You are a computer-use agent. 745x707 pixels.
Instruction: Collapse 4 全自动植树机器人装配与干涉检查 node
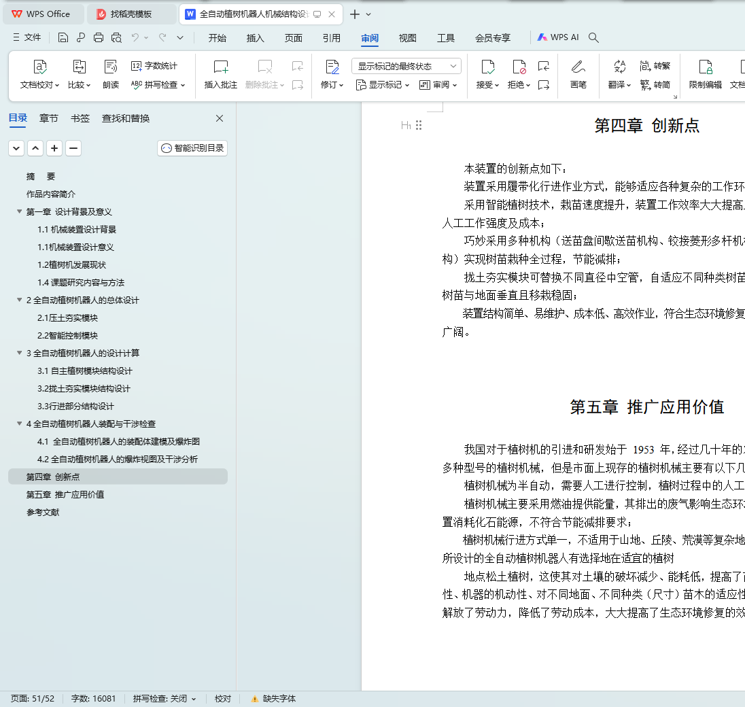click(20, 424)
